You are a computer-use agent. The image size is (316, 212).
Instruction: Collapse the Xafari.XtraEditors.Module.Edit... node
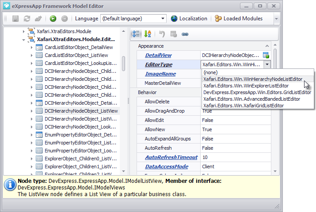pos(23,40)
